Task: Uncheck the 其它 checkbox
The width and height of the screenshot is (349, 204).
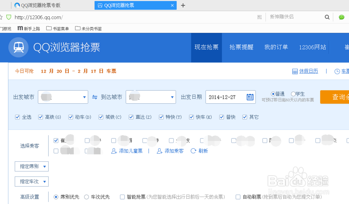Action: 245,117
